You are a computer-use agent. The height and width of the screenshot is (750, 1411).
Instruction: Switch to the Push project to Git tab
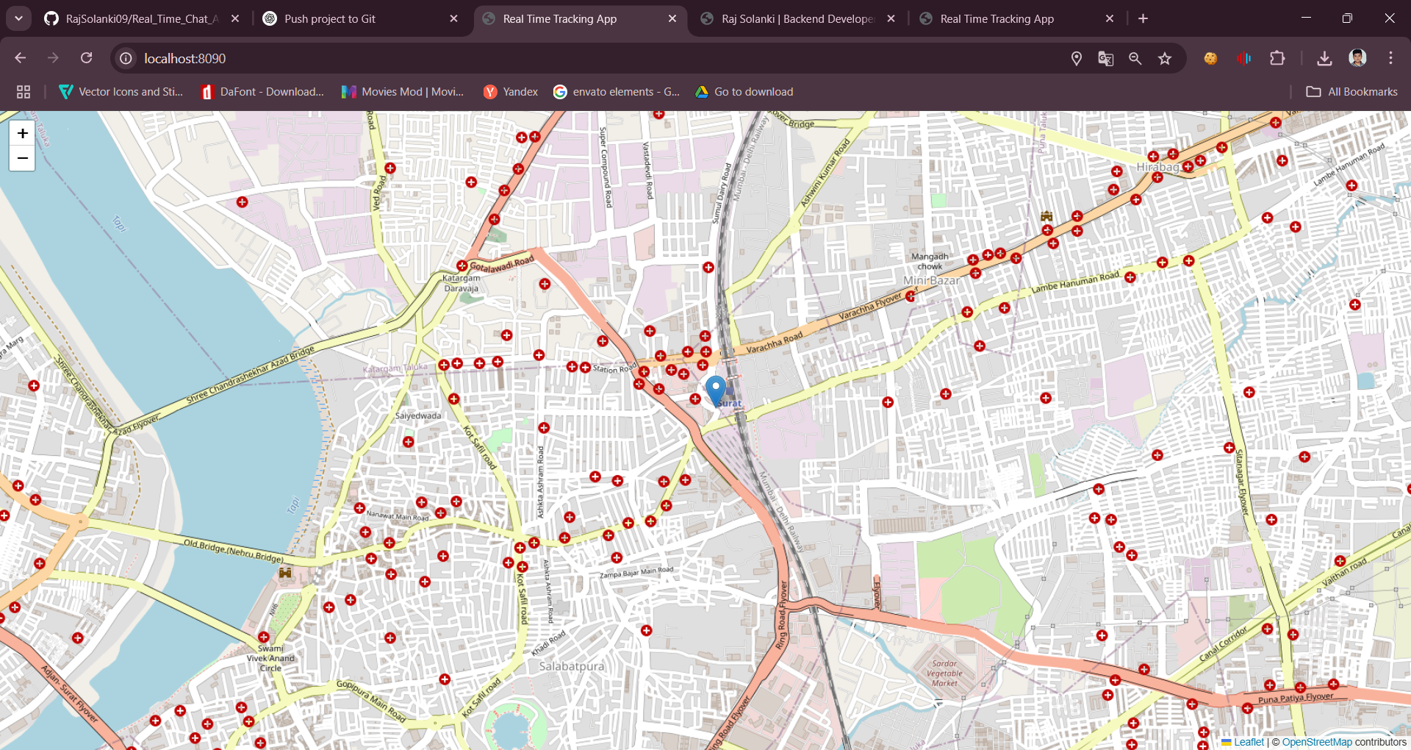(x=330, y=18)
